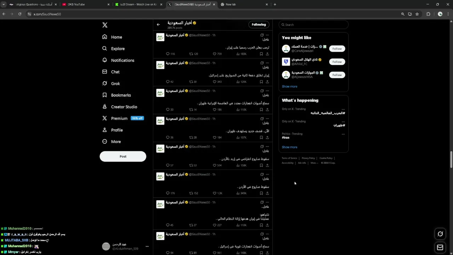Click the page's vertical scrollbar thumb

(x=451, y=160)
